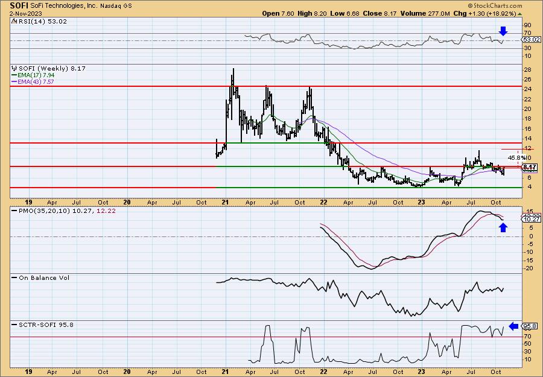Click the 45.8% upside annotation label
543x377 pixels.
pos(516,157)
